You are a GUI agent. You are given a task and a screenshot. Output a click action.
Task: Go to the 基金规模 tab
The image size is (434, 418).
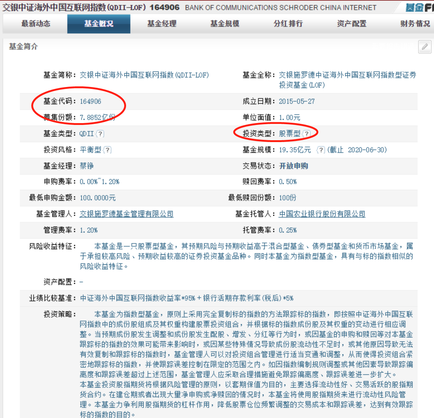click(x=225, y=24)
